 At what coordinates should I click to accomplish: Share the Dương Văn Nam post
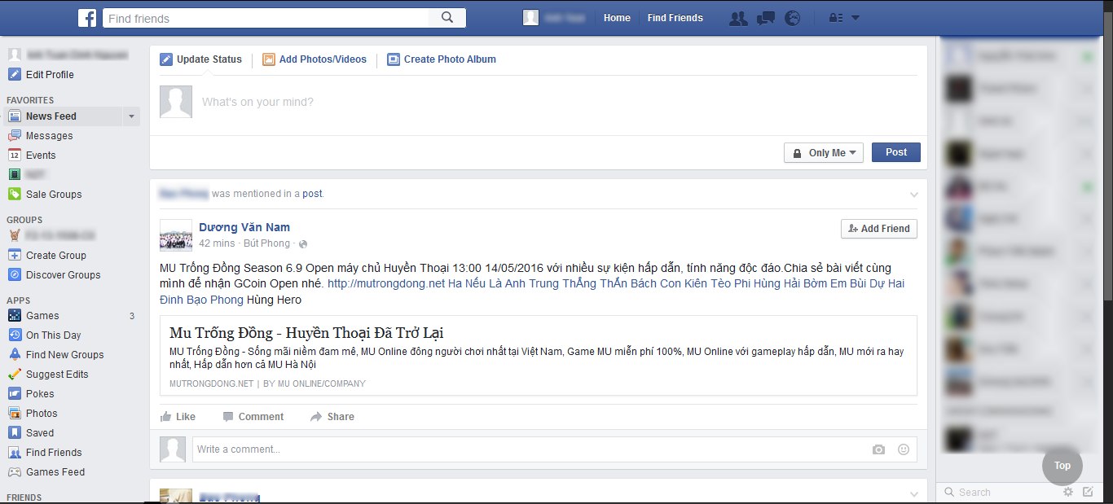click(x=332, y=417)
